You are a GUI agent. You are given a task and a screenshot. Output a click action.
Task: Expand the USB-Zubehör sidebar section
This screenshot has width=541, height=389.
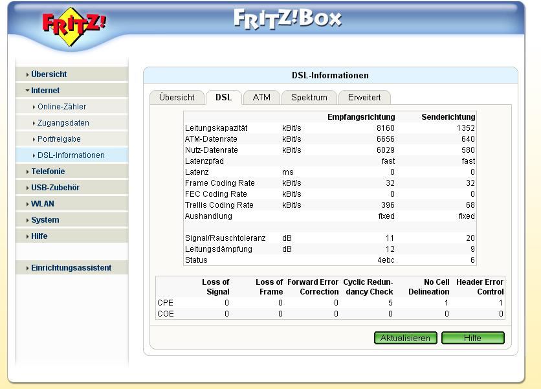point(72,188)
